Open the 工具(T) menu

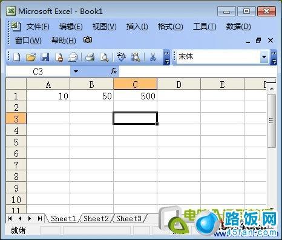(205, 27)
